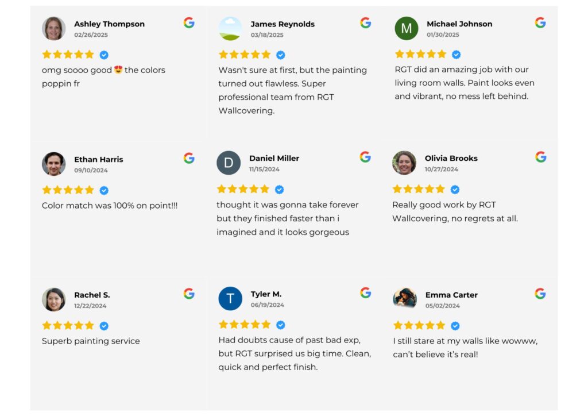The width and height of the screenshot is (588, 416).
Task: Click blue verified checkmark under Michael Johnson
Action: pos(457,55)
